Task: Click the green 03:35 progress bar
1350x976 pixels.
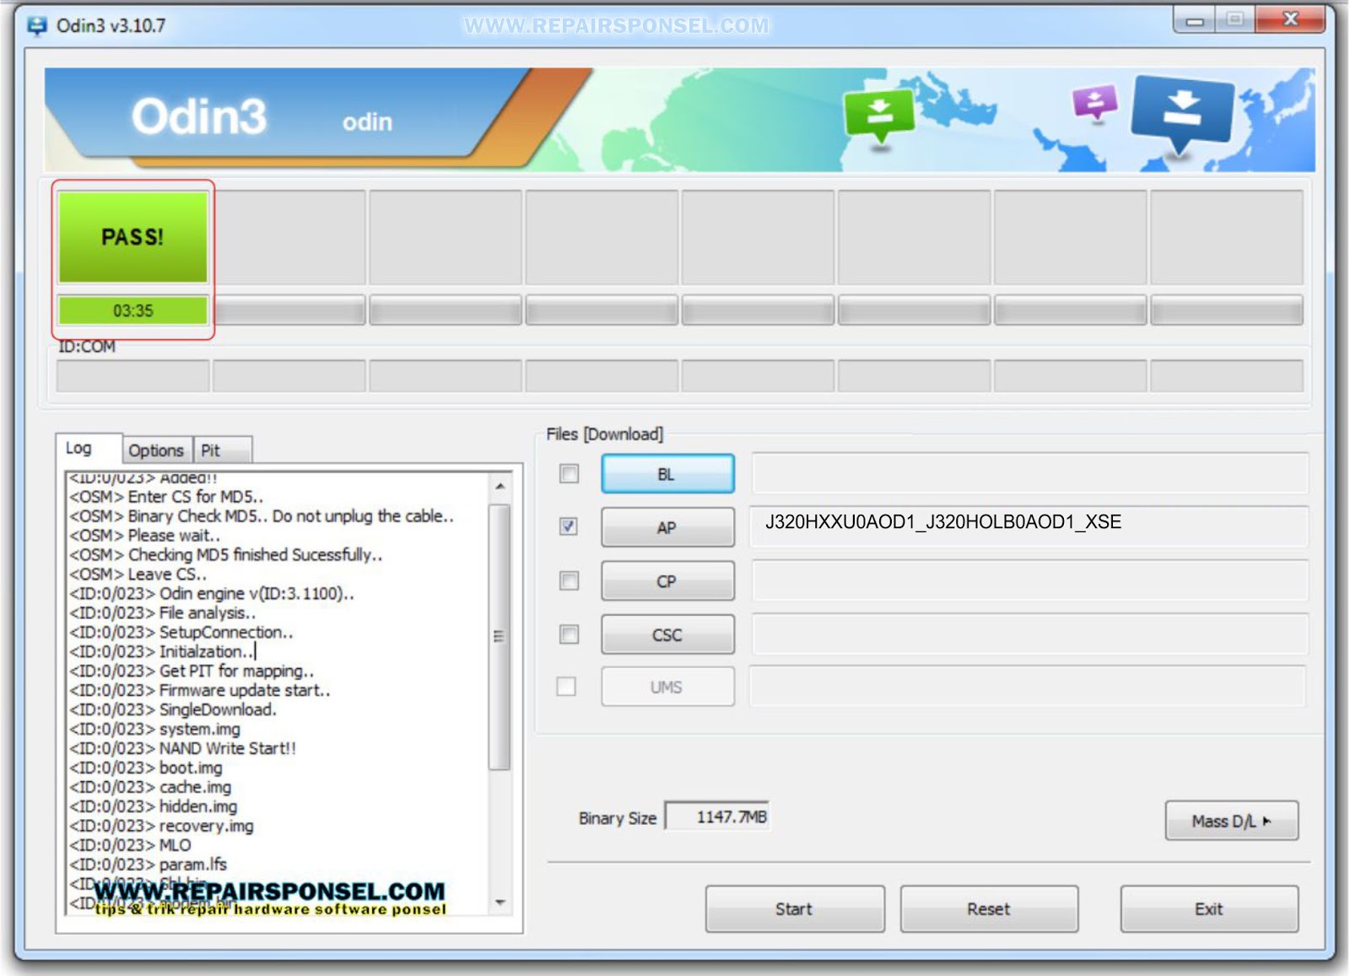Action: coord(132,310)
